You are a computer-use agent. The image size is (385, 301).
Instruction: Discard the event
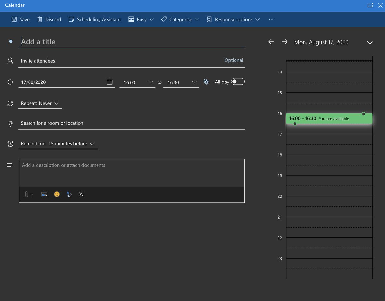click(x=49, y=19)
